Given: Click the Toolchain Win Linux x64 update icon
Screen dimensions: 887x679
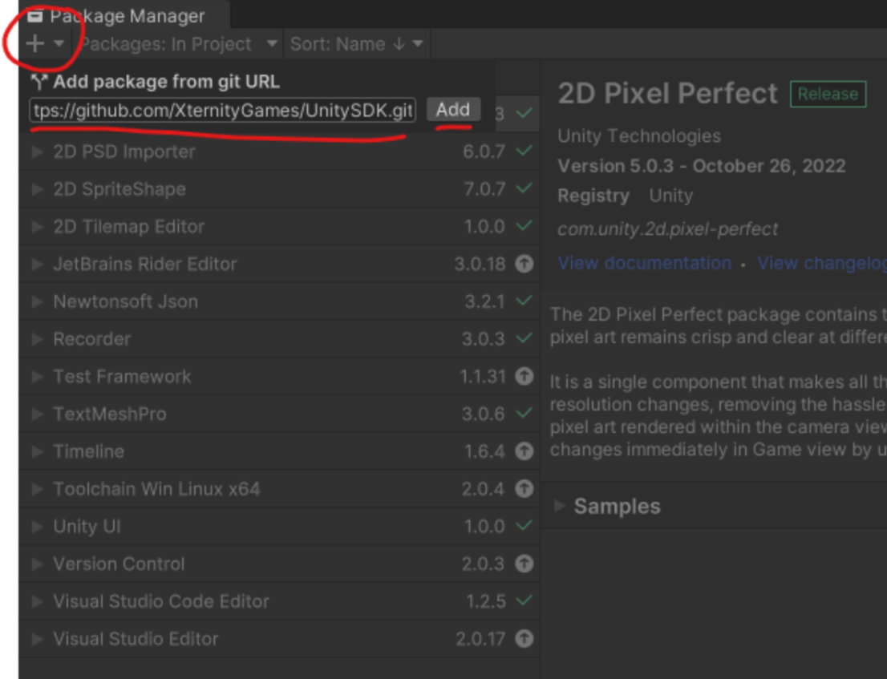Looking at the screenshot, I should pos(525,488).
